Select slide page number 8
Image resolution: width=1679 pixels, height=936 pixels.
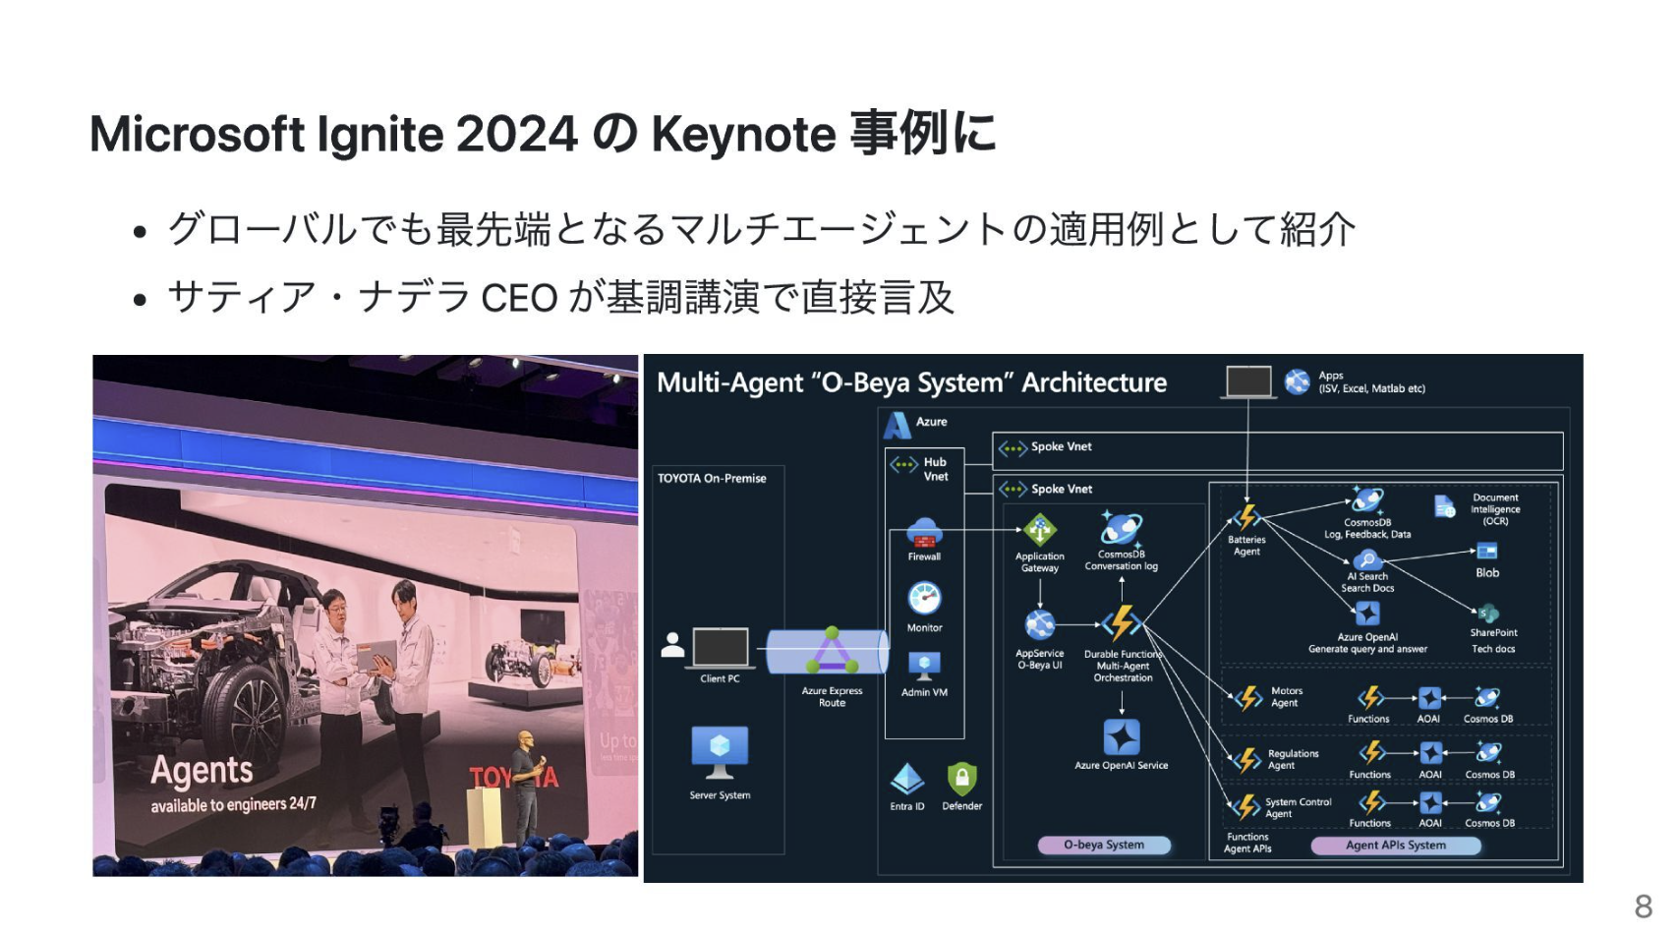[x=1643, y=906]
